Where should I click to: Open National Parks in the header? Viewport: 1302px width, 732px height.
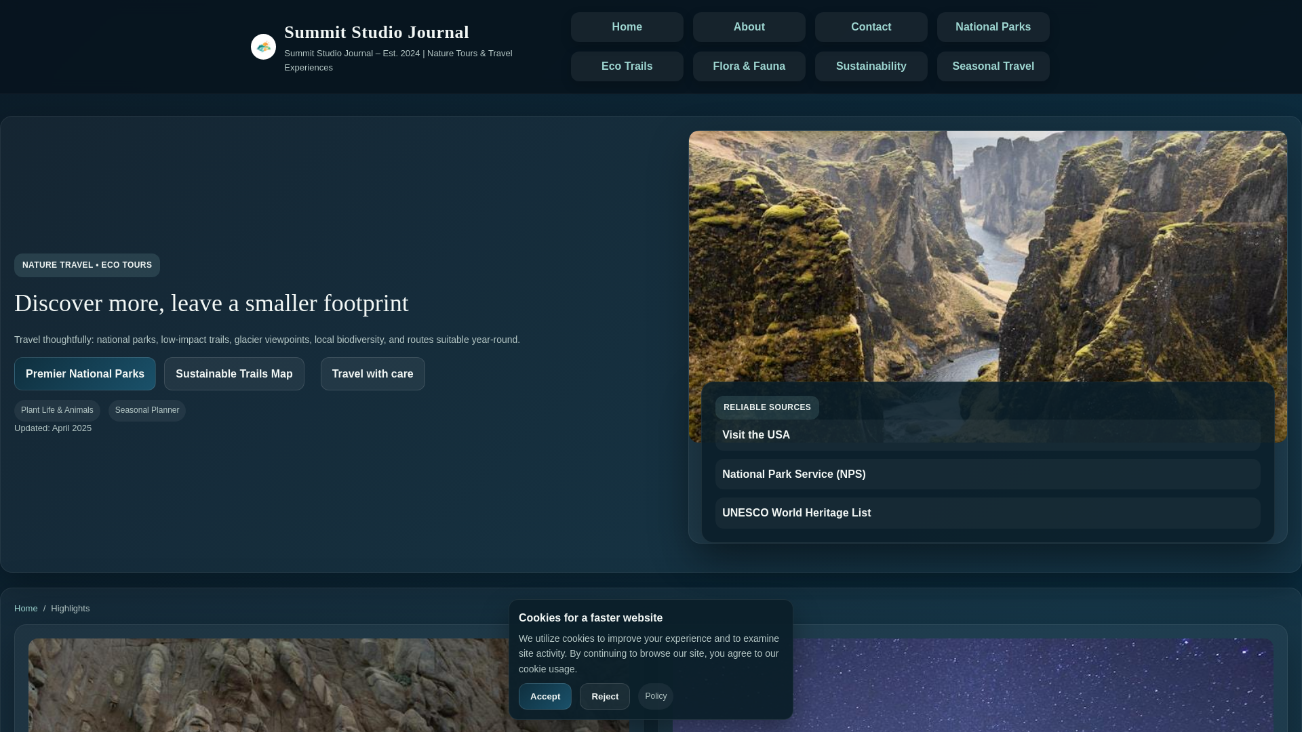[x=993, y=27]
